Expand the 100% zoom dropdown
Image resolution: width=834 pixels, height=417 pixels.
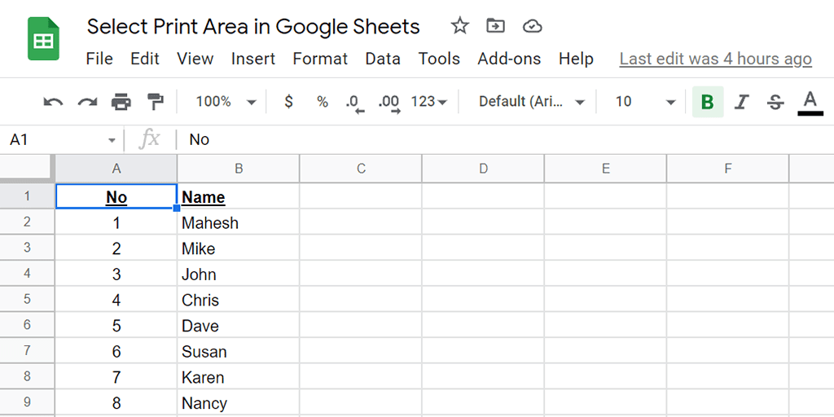(226, 101)
